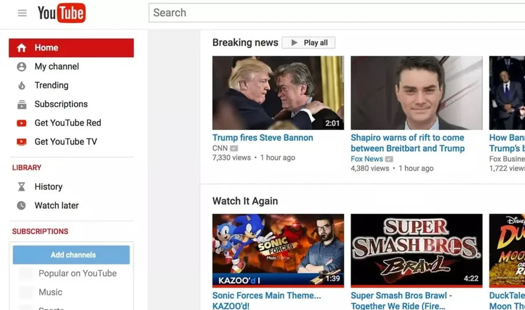Click the 2:01 duration badge
This screenshot has width=525, height=310.
(x=332, y=123)
